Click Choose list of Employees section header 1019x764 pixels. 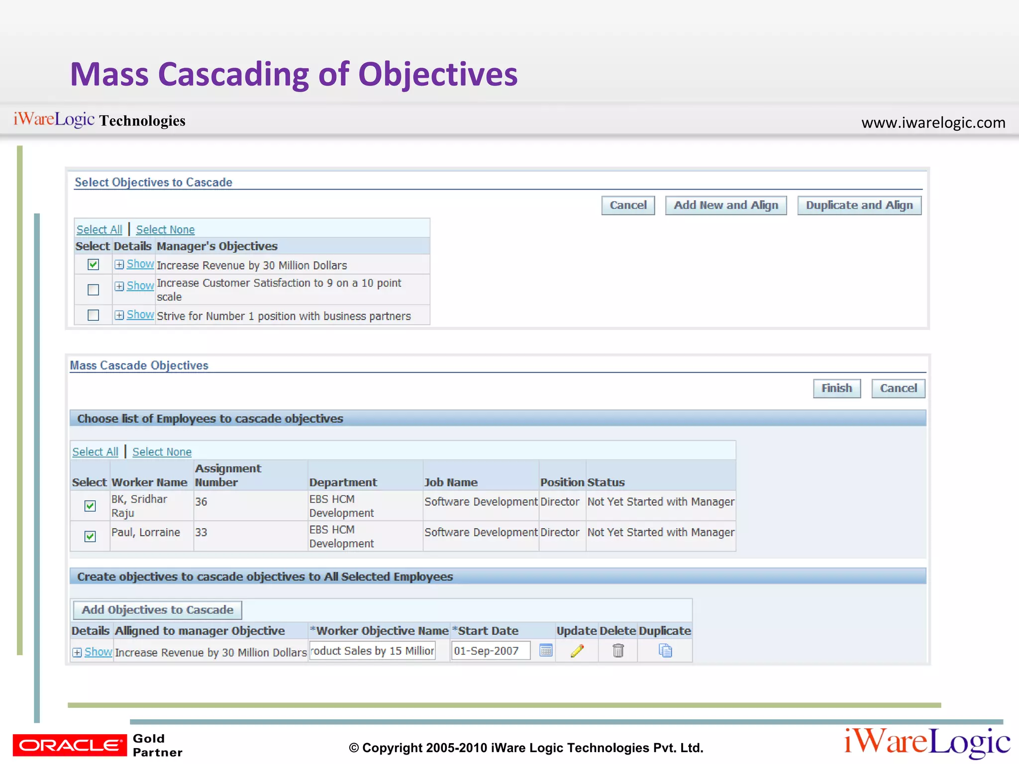click(498, 418)
